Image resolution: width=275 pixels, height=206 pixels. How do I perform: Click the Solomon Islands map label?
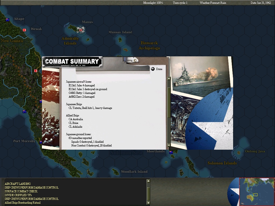click(x=222, y=163)
